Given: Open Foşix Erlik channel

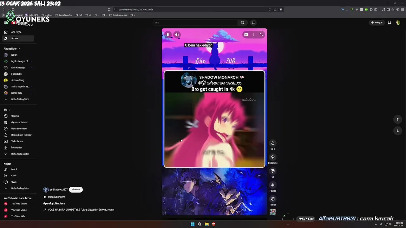Looking at the screenshot, I should [x=18, y=74].
